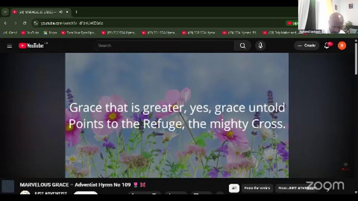Close the MARVELOUS GRACE browser tab
Screen dimensions: 358x201
[x=67, y=12]
